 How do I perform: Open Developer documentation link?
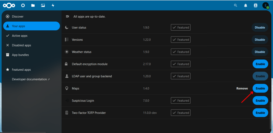click(x=31, y=79)
